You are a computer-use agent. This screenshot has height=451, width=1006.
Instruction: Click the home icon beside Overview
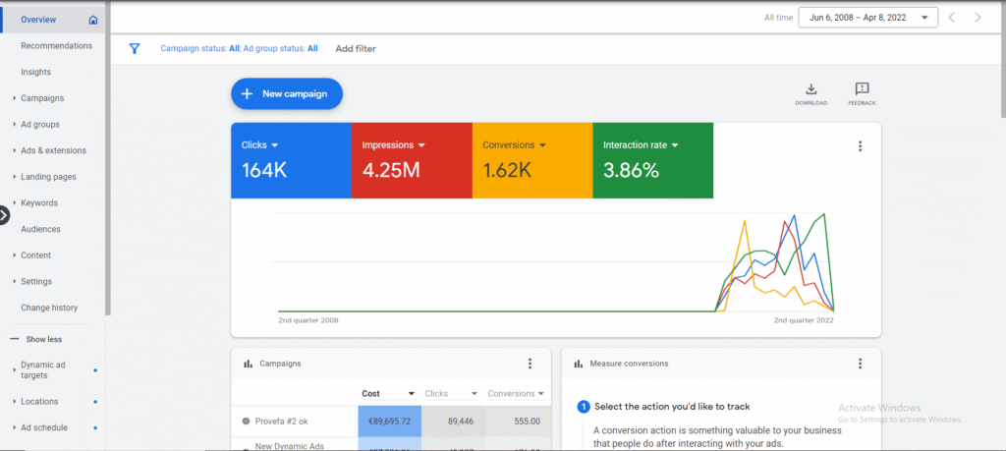pyautogui.click(x=93, y=20)
